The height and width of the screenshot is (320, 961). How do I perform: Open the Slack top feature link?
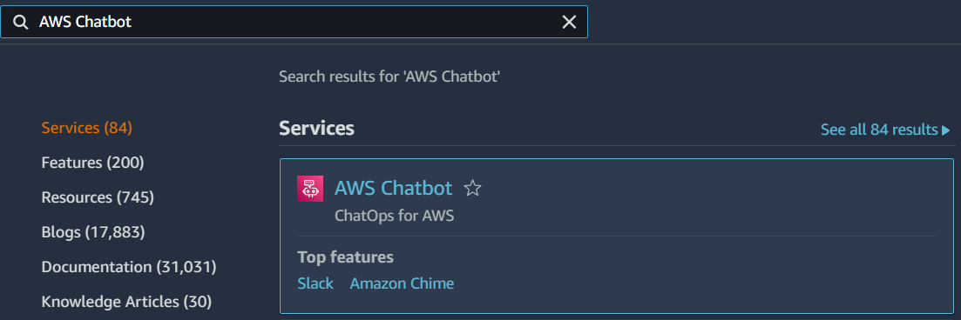coord(315,283)
